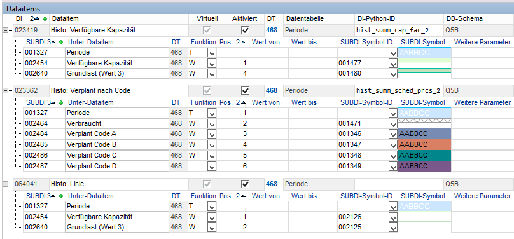Collapse the 023419 dataitem tree node

5,31
